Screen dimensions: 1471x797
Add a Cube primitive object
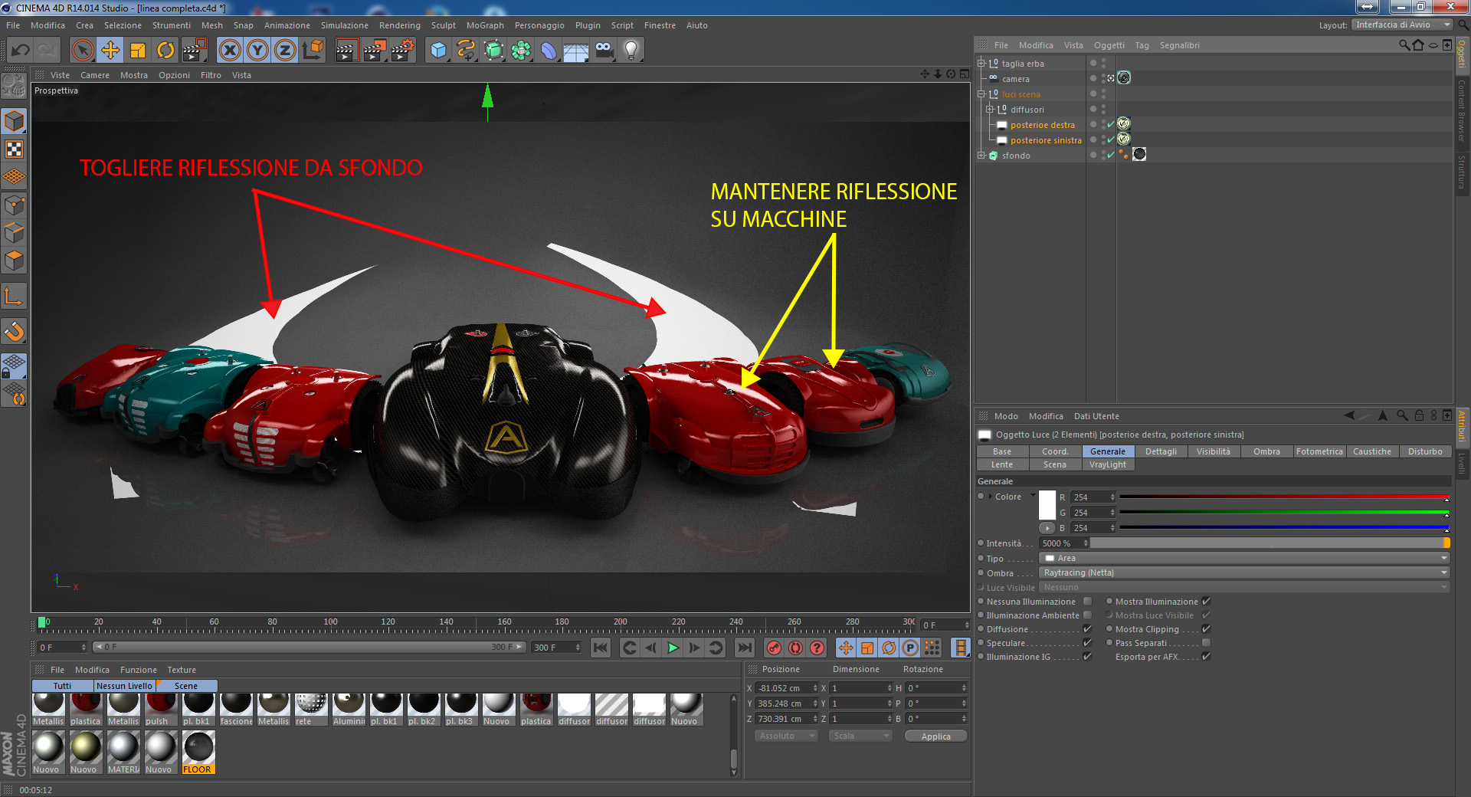[438, 51]
